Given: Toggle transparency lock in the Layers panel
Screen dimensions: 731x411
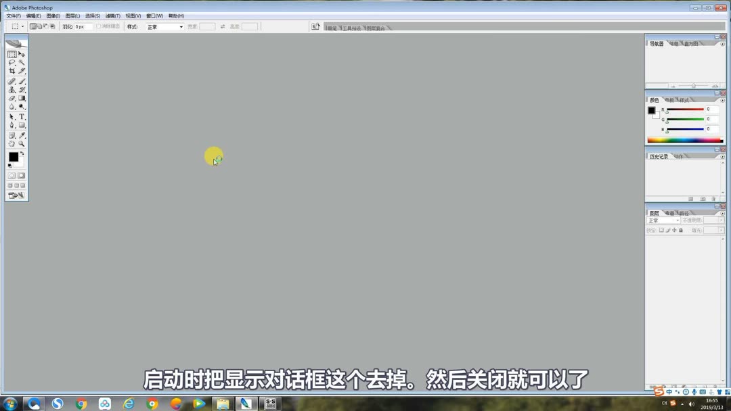Looking at the screenshot, I should pyautogui.click(x=661, y=230).
